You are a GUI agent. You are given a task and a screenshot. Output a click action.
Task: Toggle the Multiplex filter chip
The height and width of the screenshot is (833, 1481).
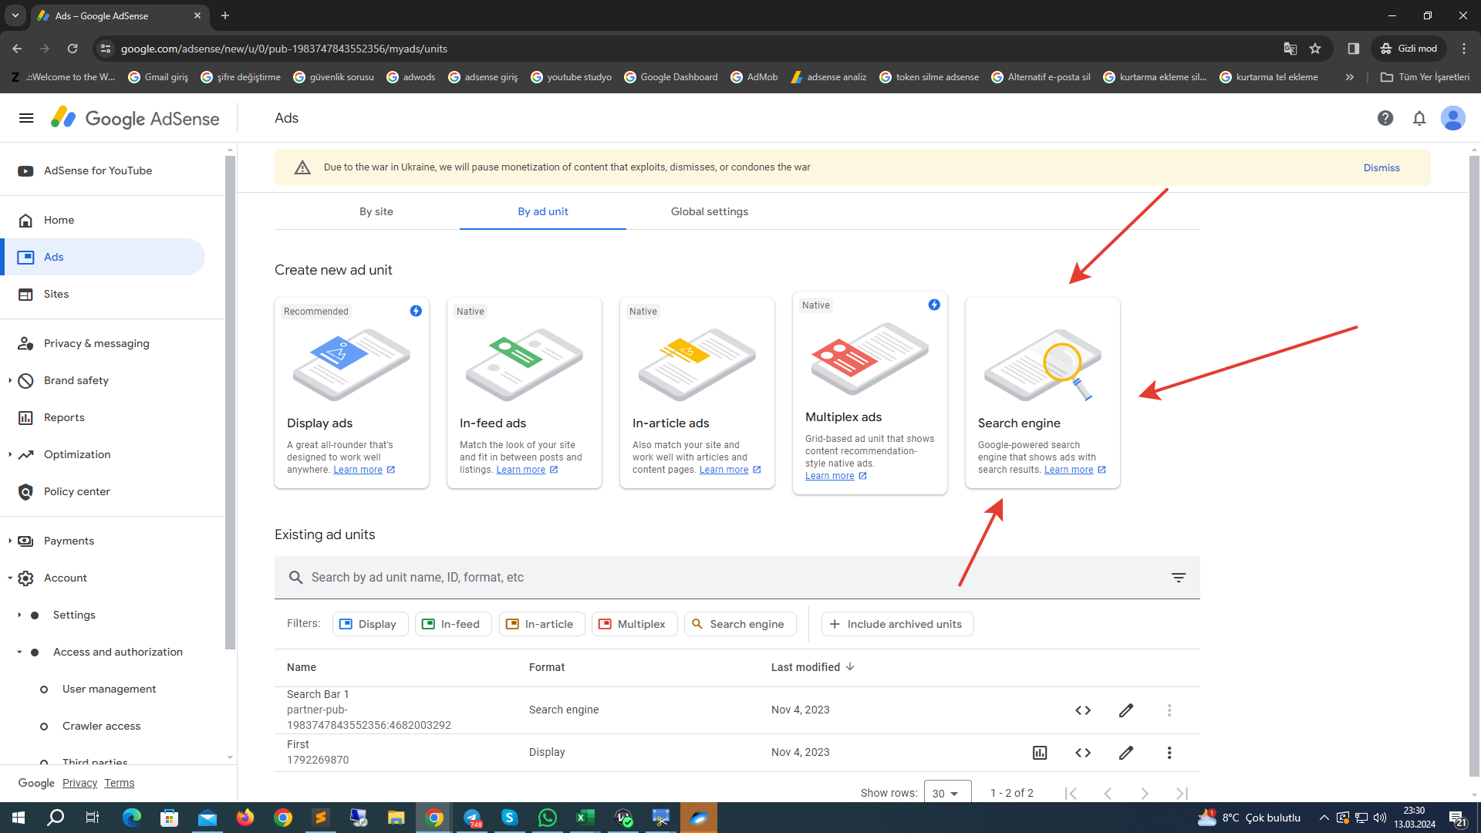point(635,624)
